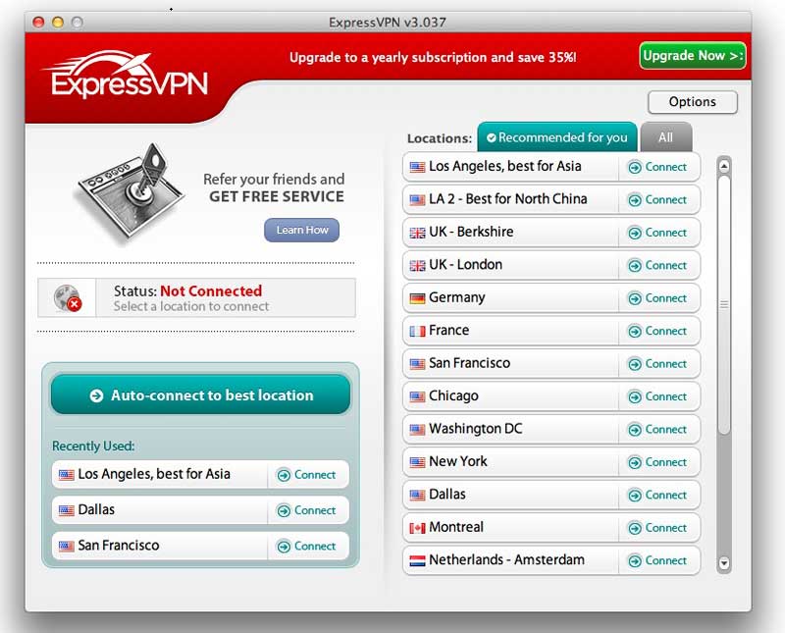Image resolution: width=785 pixels, height=633 pixels.
Task: Click the Learn How button
Action: (301, 230)
